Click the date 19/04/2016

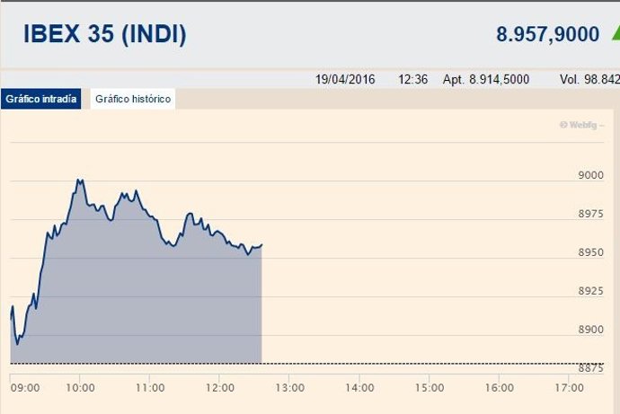pyautogui.click(x=345, y=79)
